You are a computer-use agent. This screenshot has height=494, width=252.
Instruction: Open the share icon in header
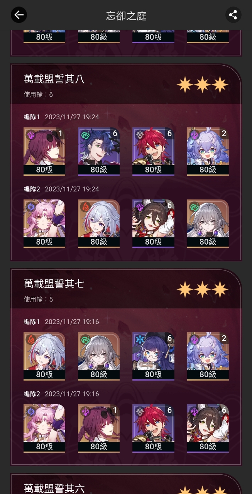pyautogui.click(x=233, y=15)
